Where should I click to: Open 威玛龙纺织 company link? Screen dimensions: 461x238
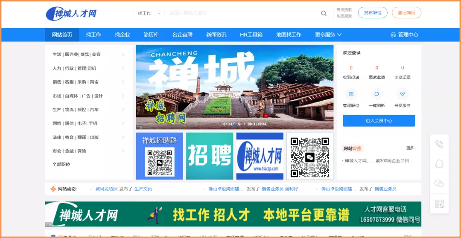pos(106,189)
